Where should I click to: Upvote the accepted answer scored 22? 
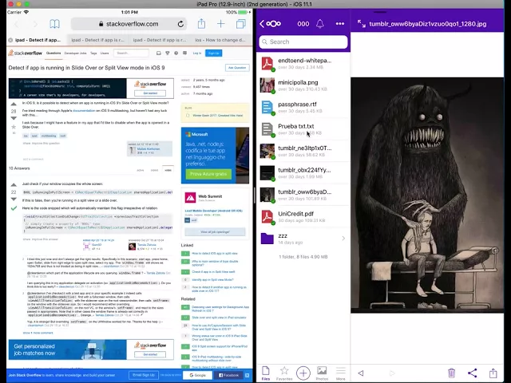click(x=14, y=185)
